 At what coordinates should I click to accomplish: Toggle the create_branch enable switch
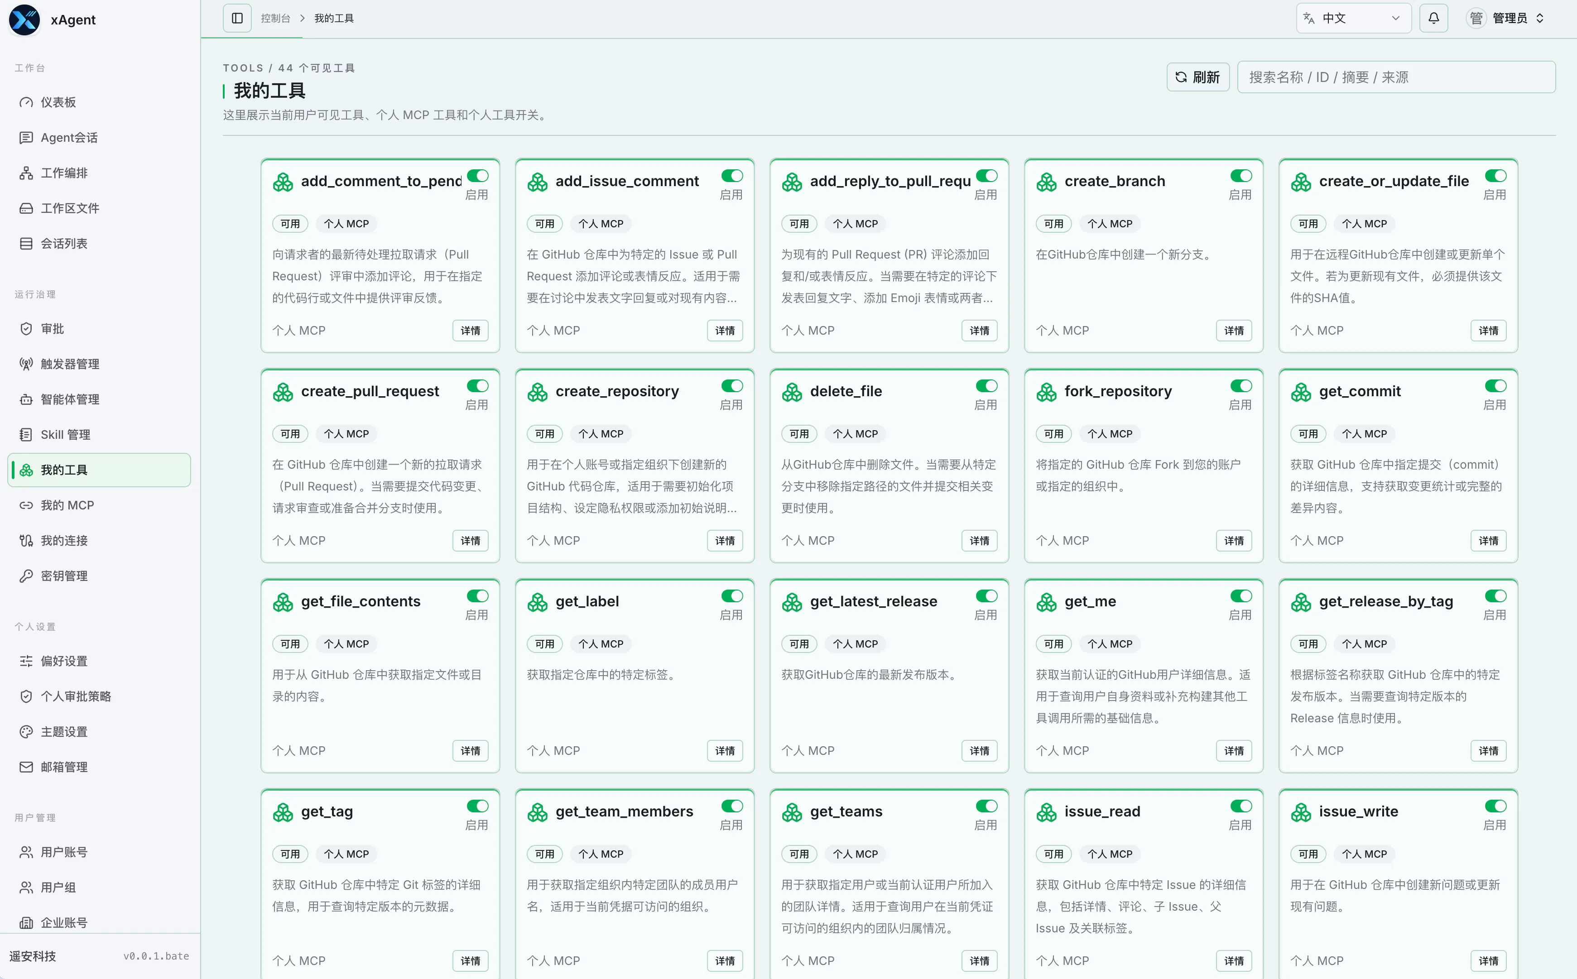1241,176
